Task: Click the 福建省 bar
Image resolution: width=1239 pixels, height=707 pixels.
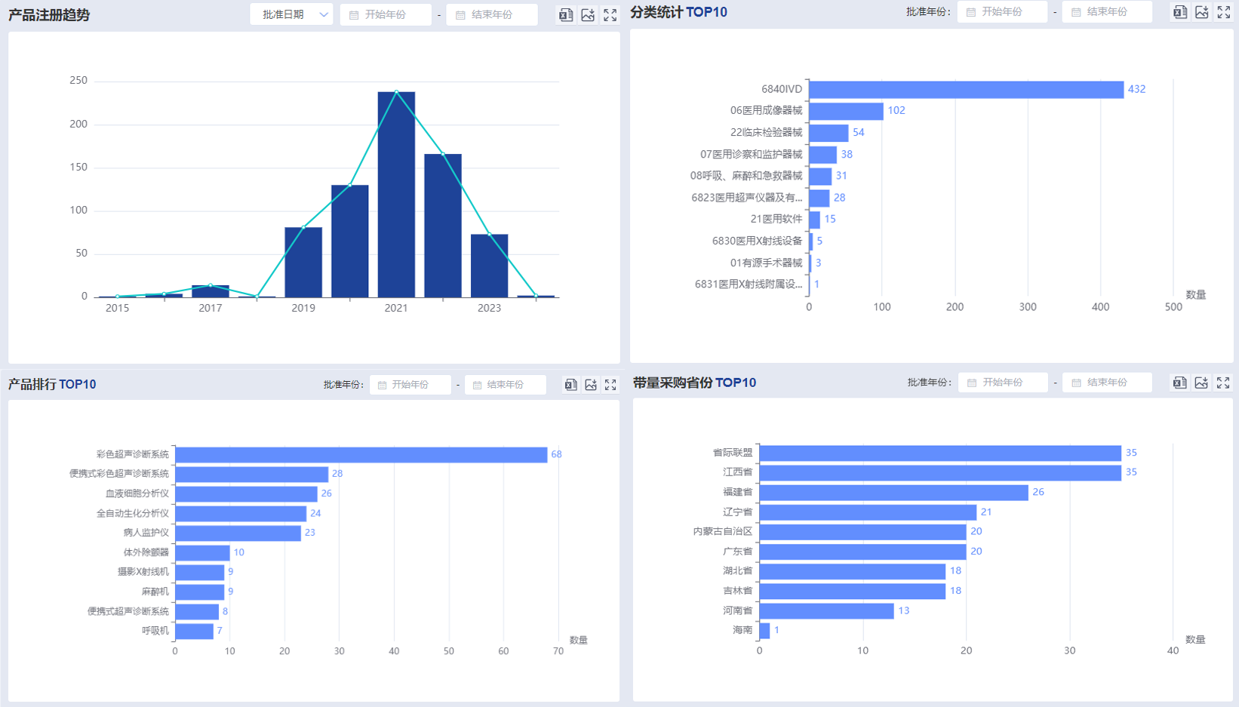Action: click(894, 492)
